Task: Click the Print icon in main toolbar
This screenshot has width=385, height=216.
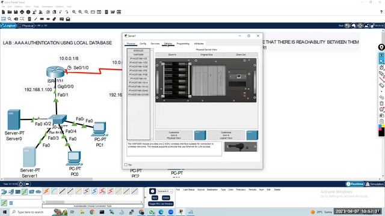Action: (22, 12)
